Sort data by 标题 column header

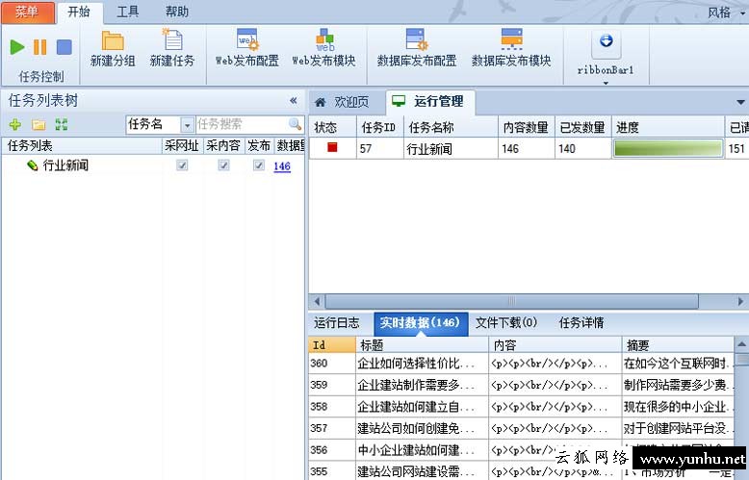[423, 345]
